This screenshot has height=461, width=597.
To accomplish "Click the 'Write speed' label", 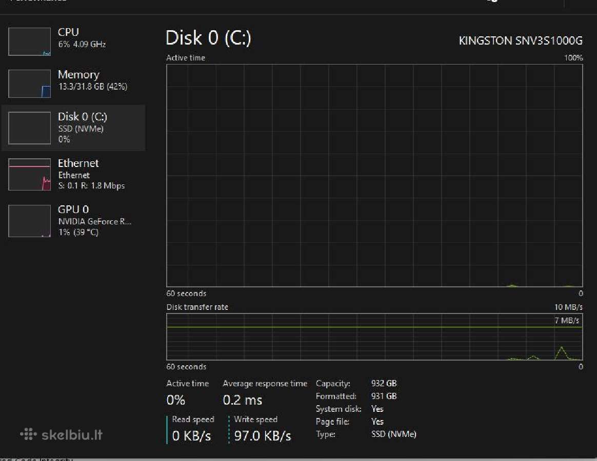I will [x=256, y=419].
